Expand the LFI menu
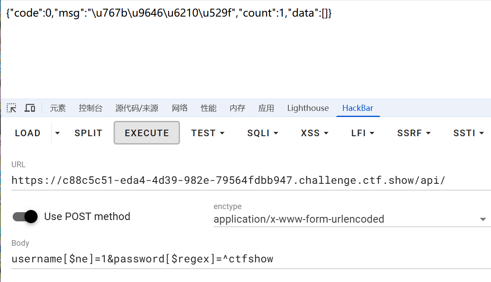The image size is (491, 282). [x=363, y=133]
